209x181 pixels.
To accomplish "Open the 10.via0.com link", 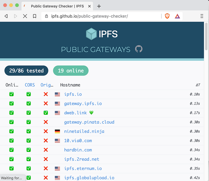I will (x=78, y=141).
